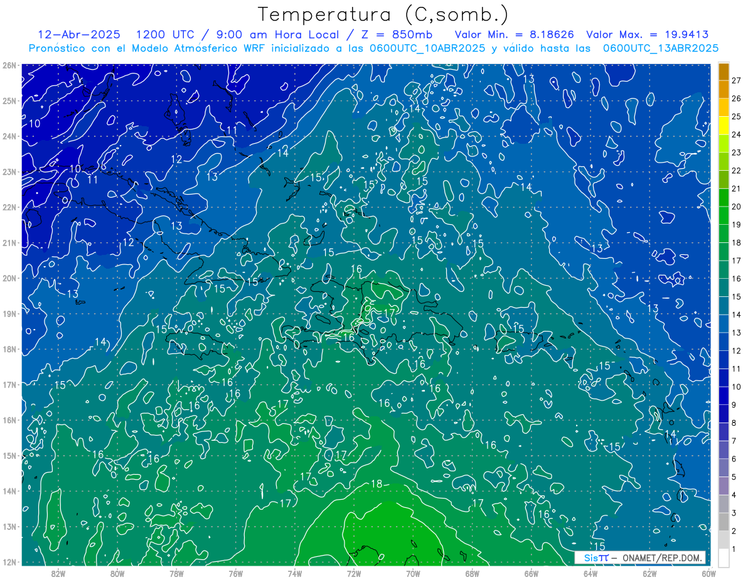Click the '76W' longitude axis label
This screenshot has height=582, width=753.
click(235, 573)
